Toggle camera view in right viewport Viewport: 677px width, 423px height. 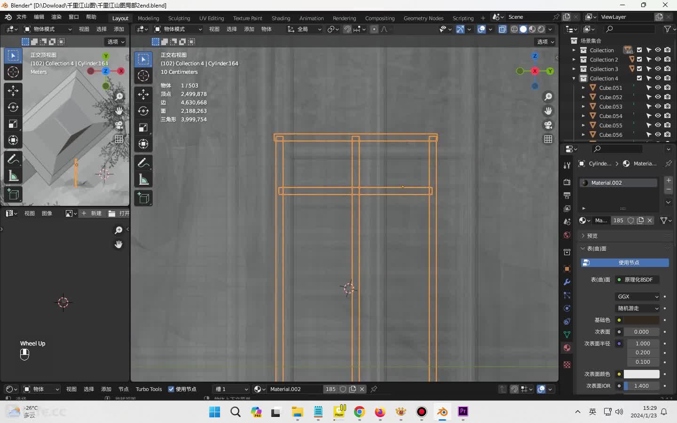548,125
